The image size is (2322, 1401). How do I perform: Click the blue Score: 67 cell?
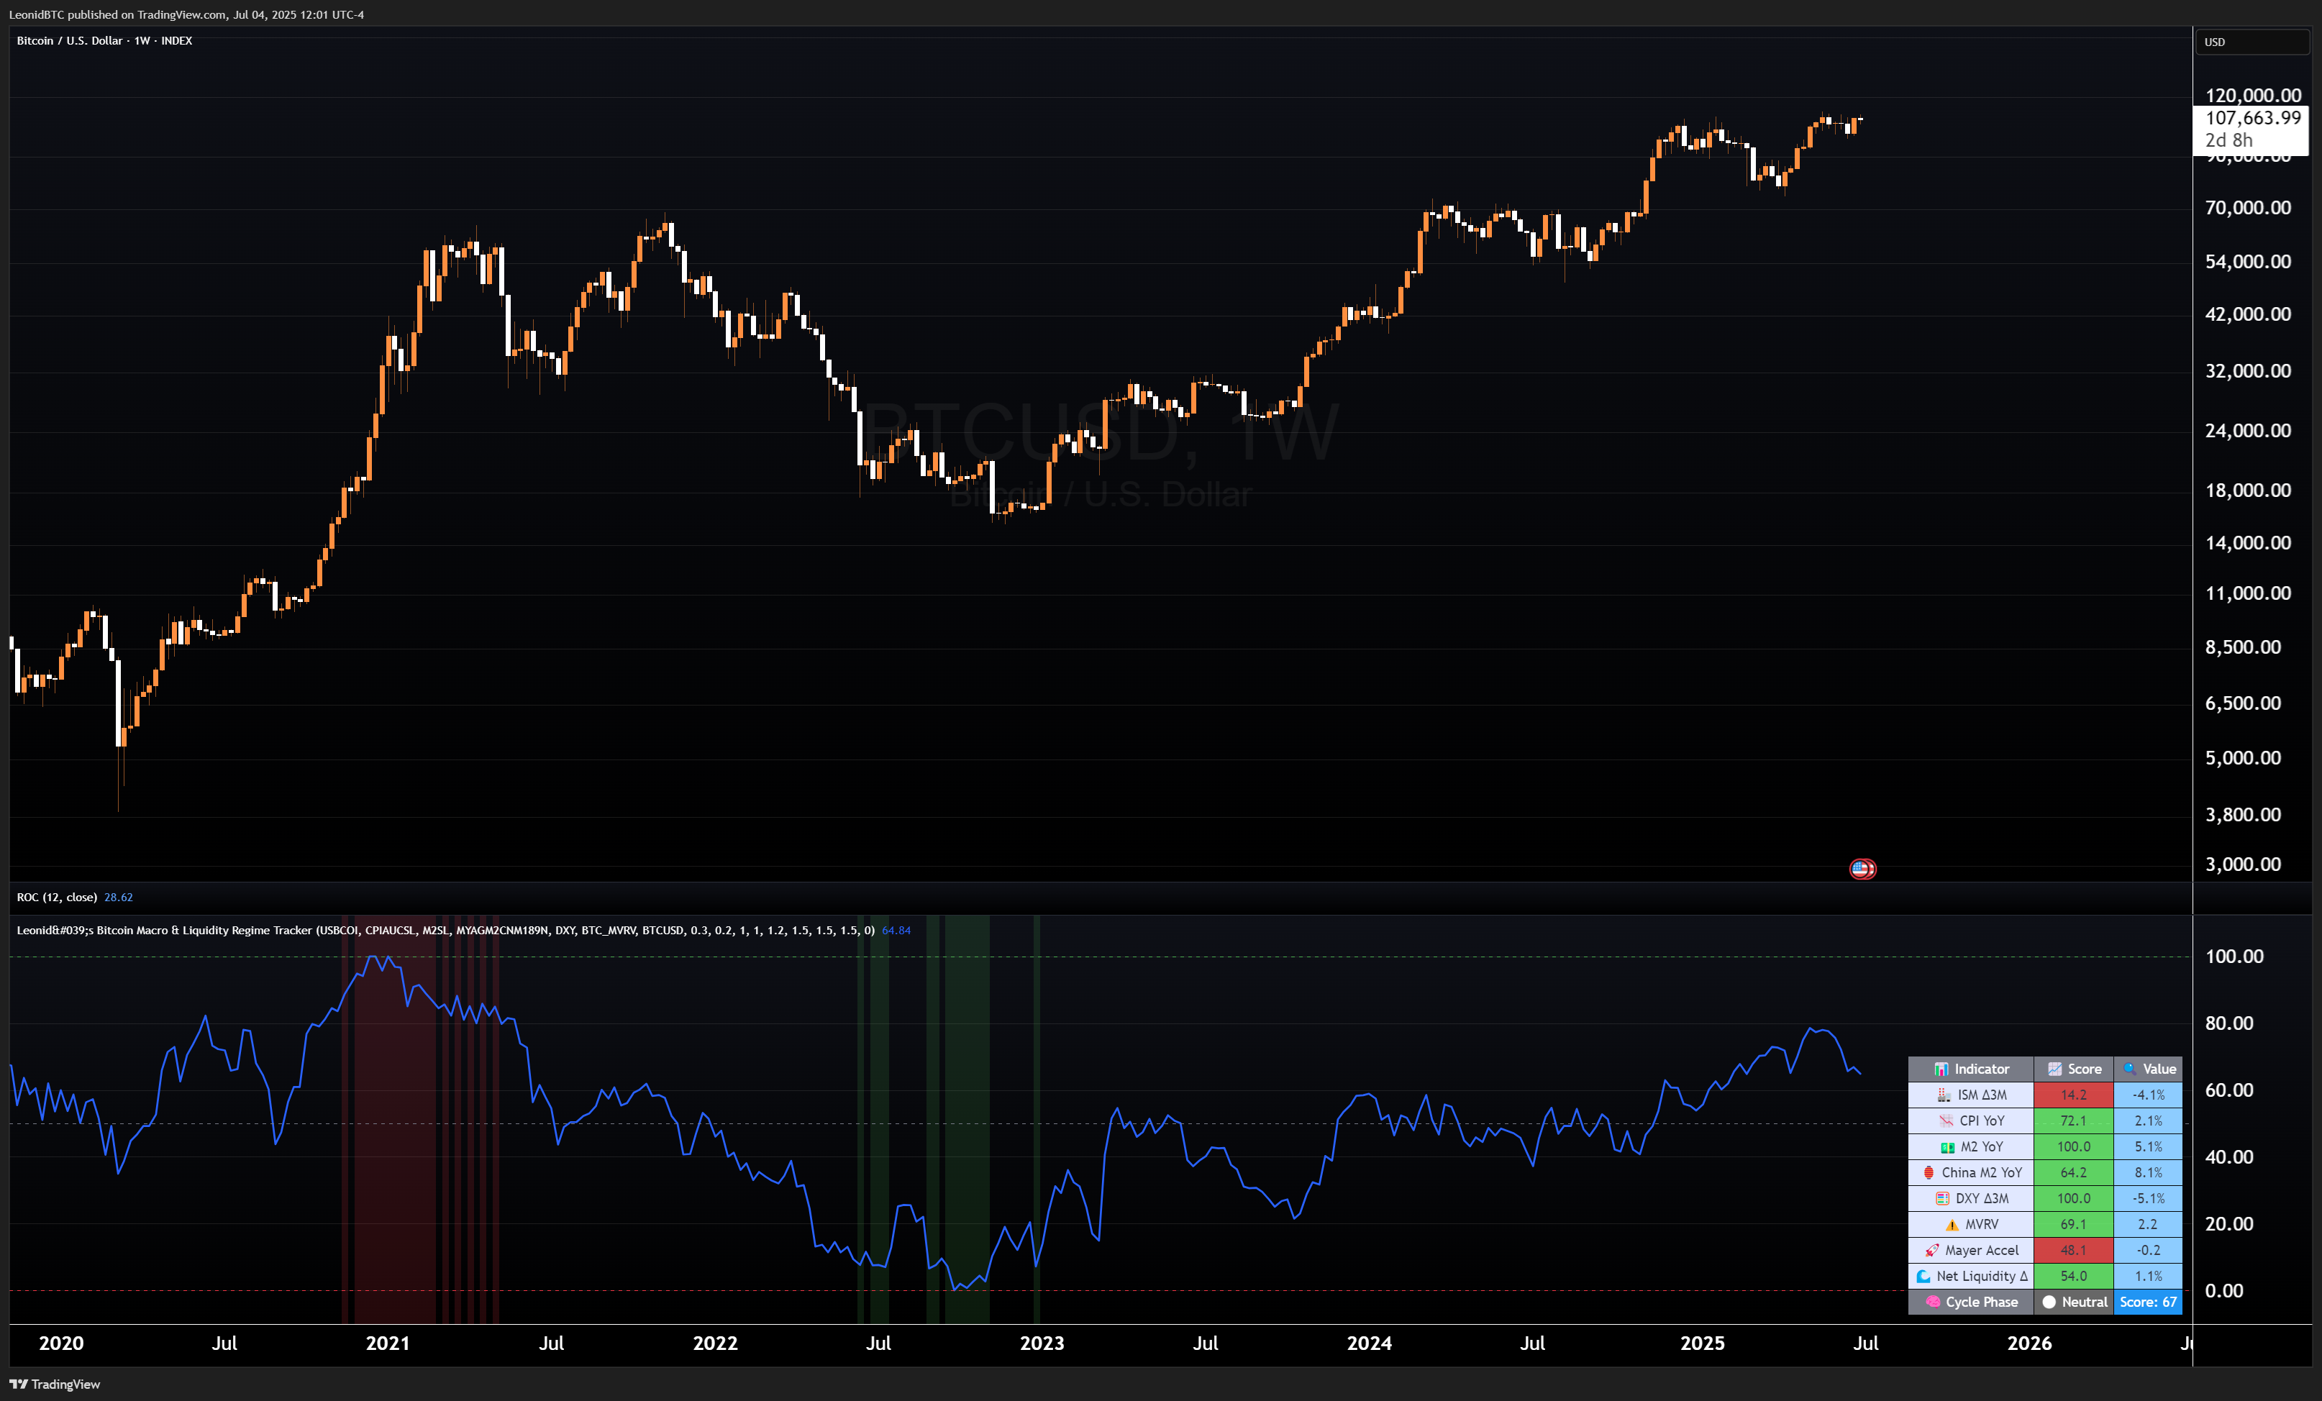2148,1302
